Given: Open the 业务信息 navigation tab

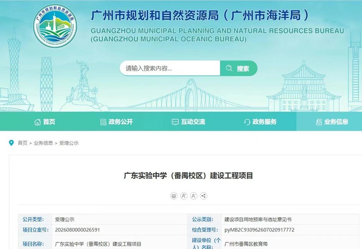Looking at the screenshot, I should pos(332,122).
